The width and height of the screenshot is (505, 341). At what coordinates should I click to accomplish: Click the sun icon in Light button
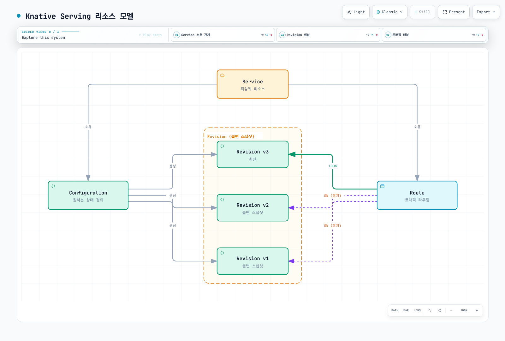click(349, 12)
